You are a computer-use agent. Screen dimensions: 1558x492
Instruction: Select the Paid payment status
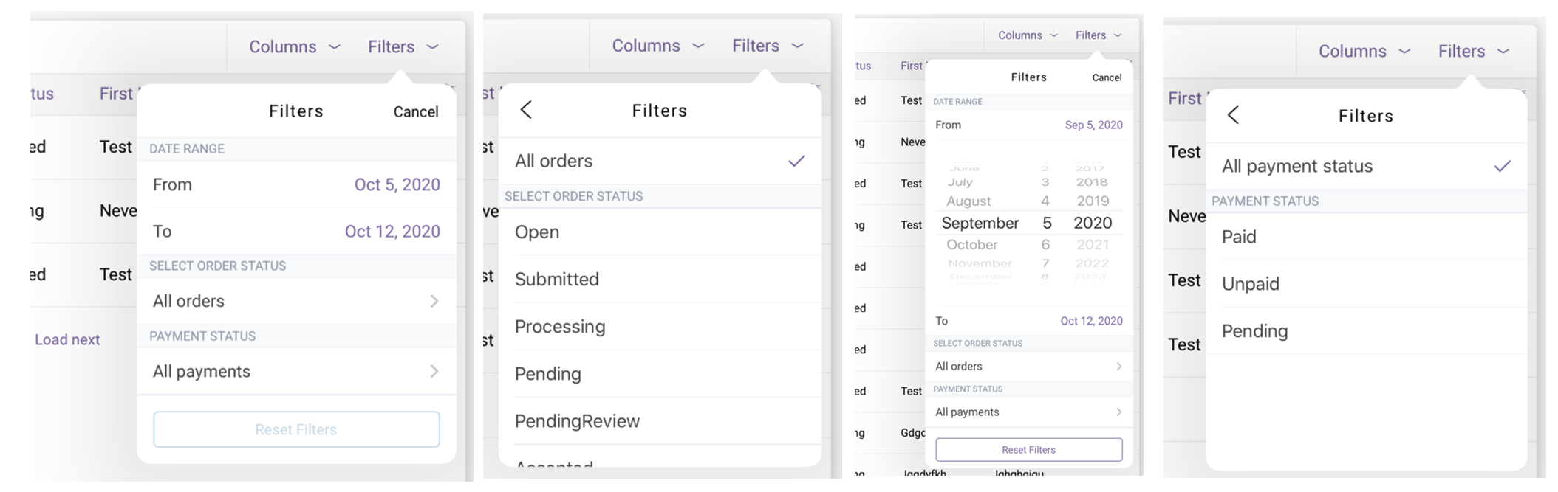(1239, 237)
